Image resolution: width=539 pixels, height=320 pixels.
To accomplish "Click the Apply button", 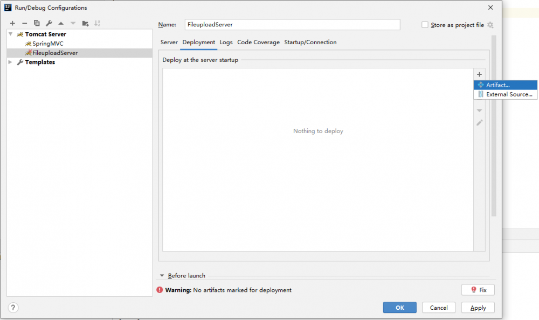I will [478, 308].
